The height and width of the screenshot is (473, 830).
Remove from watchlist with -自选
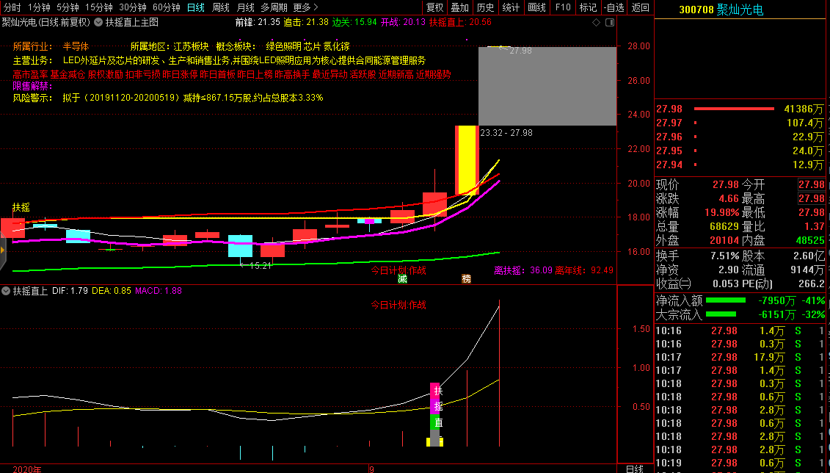tap(614, 7)
